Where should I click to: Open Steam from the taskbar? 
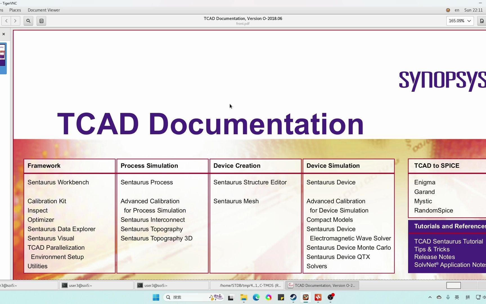(x=293, y=297)
